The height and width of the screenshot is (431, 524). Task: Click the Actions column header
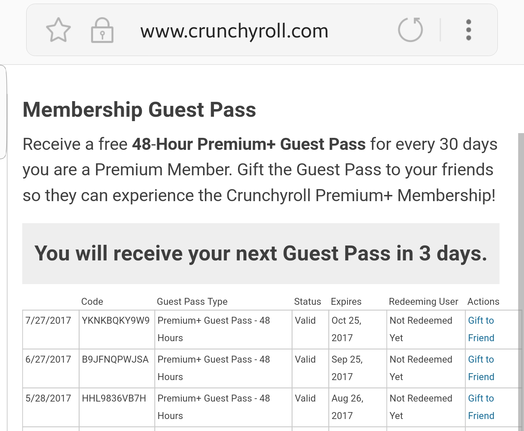(483, 302)
